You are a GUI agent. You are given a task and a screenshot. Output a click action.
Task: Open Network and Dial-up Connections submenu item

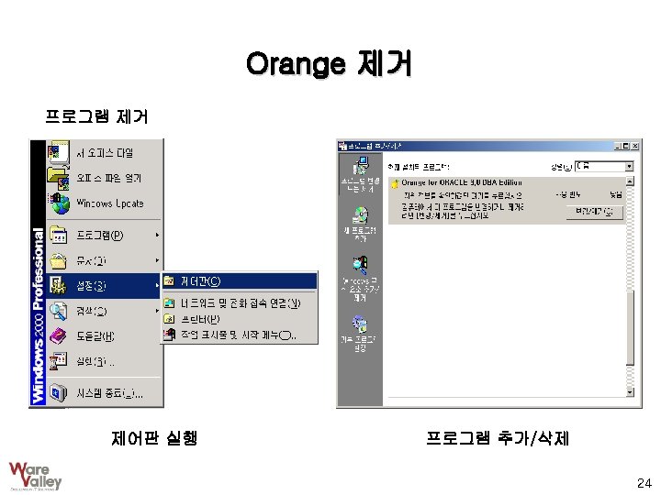240,303
